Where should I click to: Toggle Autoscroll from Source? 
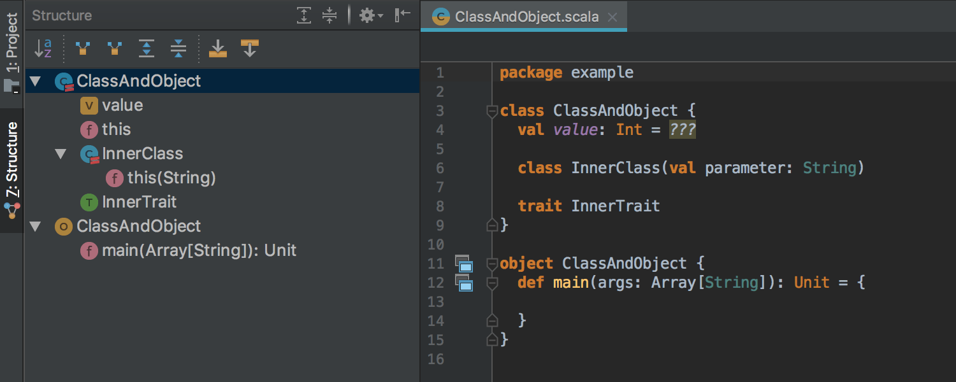(x=249, y=48)
